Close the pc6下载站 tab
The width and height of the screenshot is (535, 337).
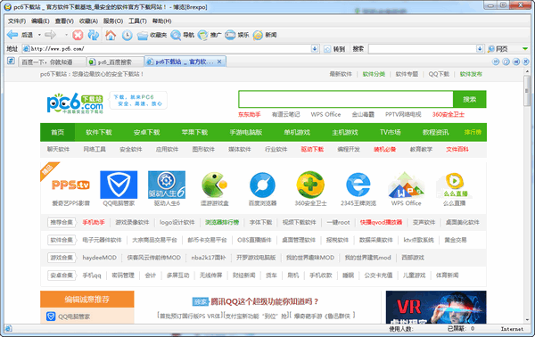(x=219, y=62)
